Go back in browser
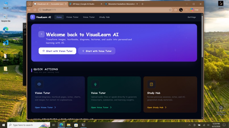Viewport: 229px width, 128px height. 30,10
